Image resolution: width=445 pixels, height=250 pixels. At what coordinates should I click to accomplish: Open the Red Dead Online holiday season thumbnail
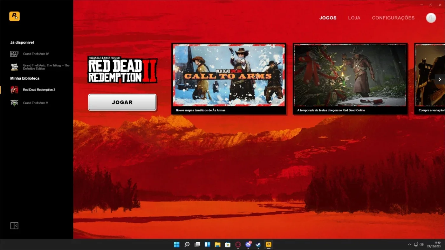click(350, 75)
